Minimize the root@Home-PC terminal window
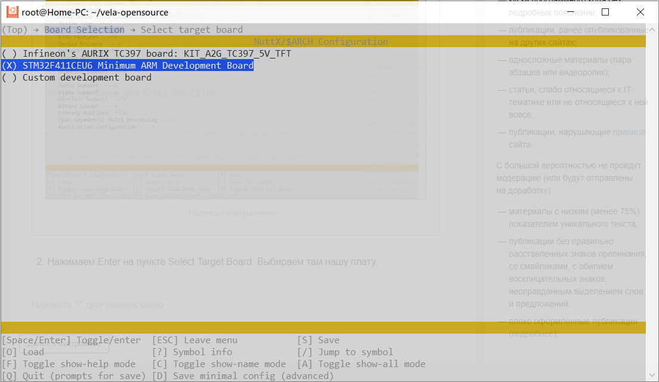The width and height of the screenshot is (659, 382). [x=570, y=12]
